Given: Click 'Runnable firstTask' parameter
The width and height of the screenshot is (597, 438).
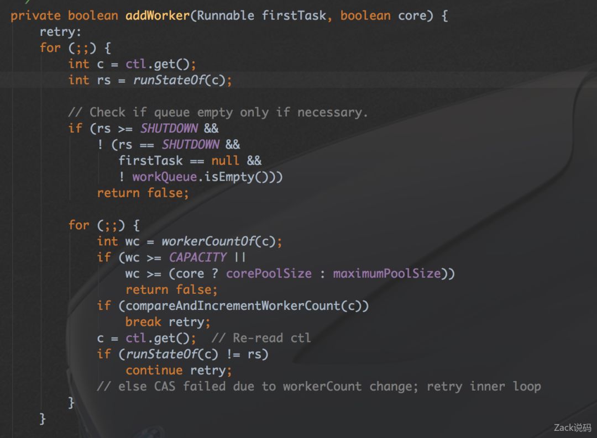Looking at the screenshot, I should coord(261,15).
